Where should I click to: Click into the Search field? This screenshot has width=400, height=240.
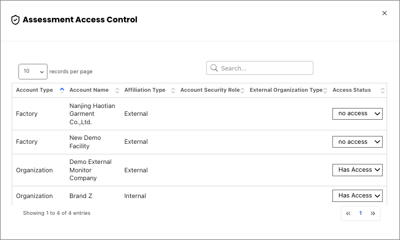(x=260, y=68)
